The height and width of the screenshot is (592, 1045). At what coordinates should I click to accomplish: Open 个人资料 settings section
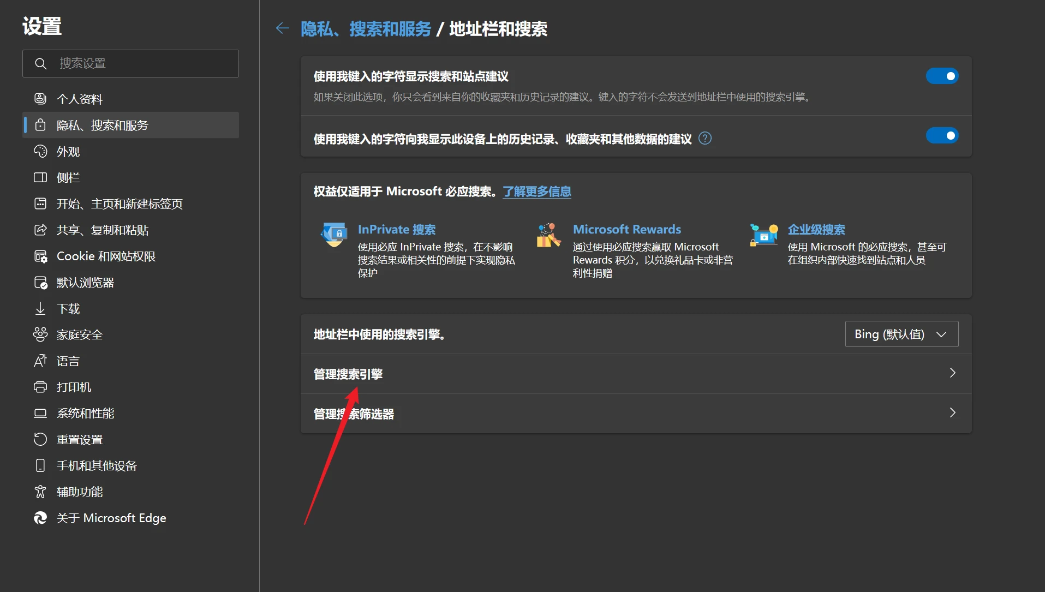point(130,99)
